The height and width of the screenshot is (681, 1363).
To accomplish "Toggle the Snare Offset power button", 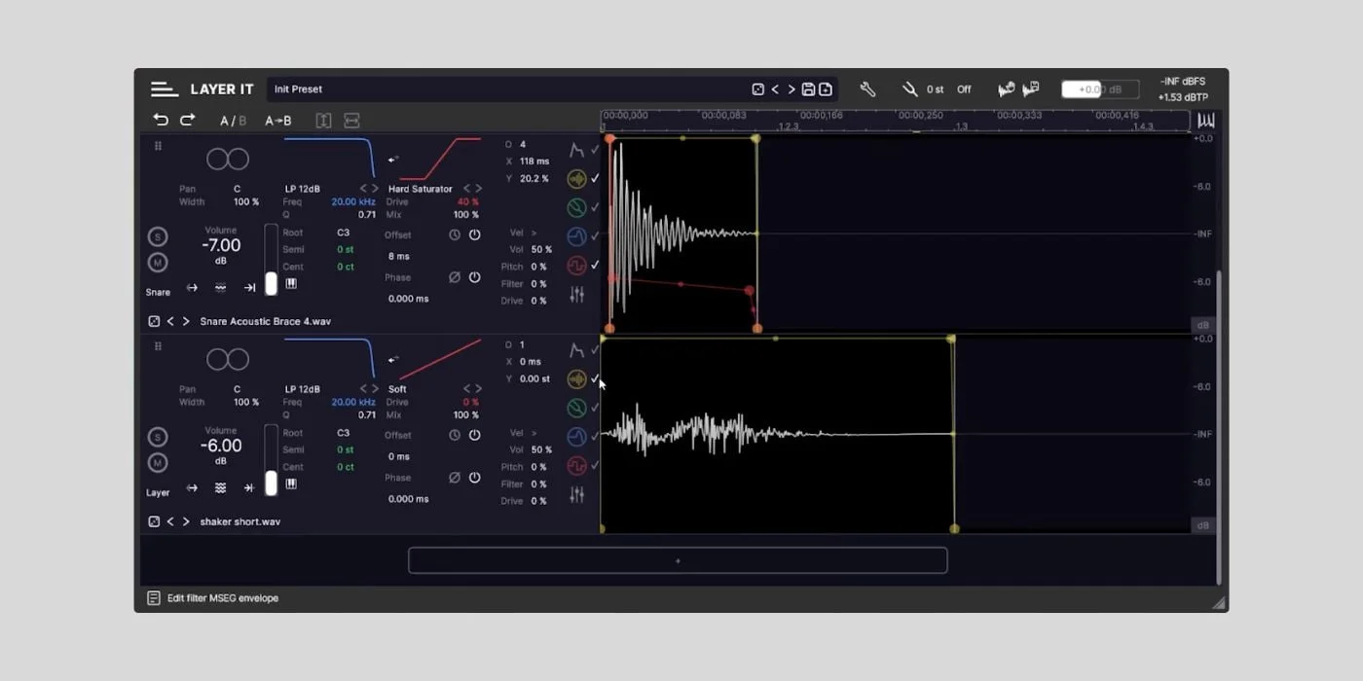I will pos(474,235).
